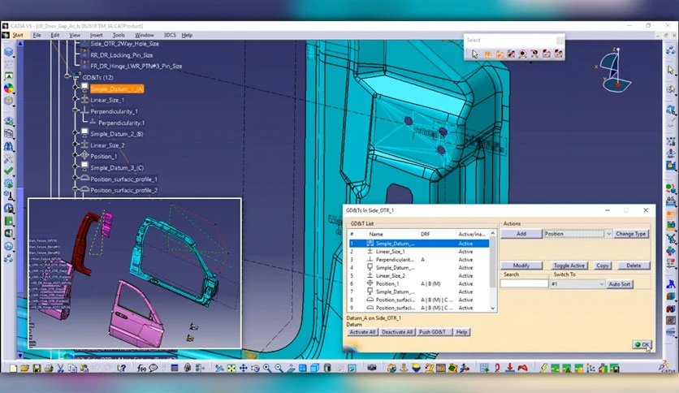Image resolution: width=679 pixels, height=393 pixels.
Task: Click the Add button in Actions
Action: coord(521,234)
